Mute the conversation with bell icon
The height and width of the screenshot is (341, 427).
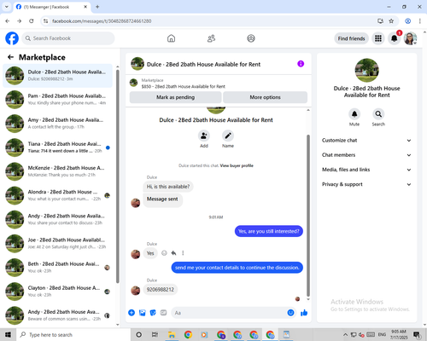pyautogui.click(x=354, y=114)
